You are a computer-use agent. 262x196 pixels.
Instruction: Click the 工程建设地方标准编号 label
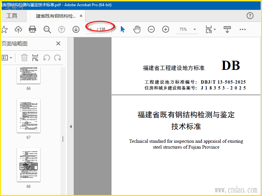pos(171,82)
